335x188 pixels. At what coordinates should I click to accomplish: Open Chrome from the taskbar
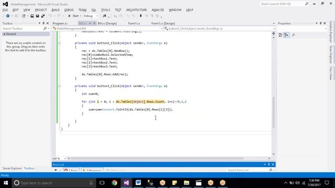tap(115, 183)
